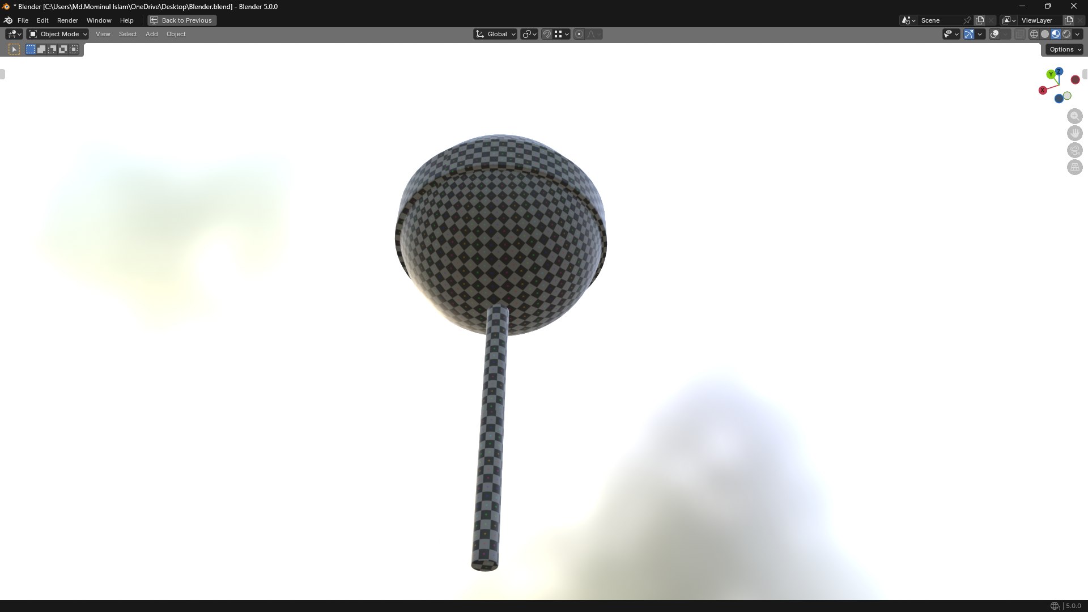
Task: Click the Back to Previous button
Action: (181, 20)
